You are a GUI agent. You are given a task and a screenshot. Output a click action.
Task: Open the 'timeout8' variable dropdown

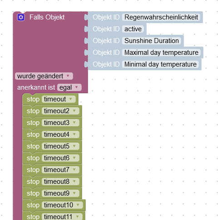click(60, 182)
